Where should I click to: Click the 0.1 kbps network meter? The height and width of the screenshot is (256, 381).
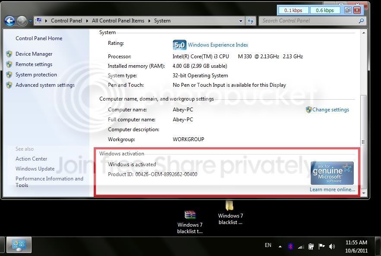293,10
